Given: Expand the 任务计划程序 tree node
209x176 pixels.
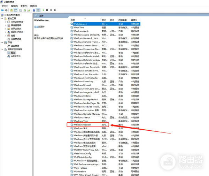Looking at the screenshot, I should point(5,22).
